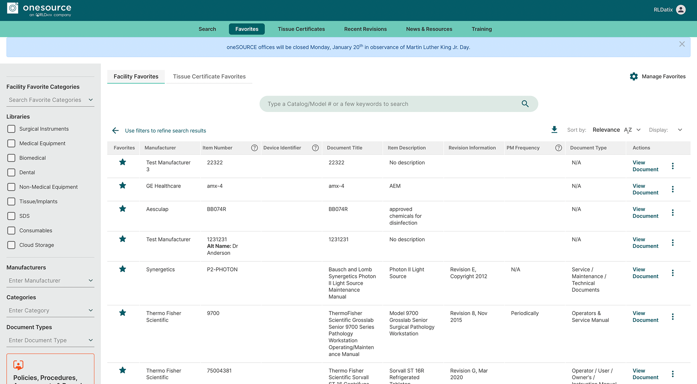Viewport: 697px width, 384px height.
Task: Open PM Frequency help tooltip icon
Action: tap(559, 148)
